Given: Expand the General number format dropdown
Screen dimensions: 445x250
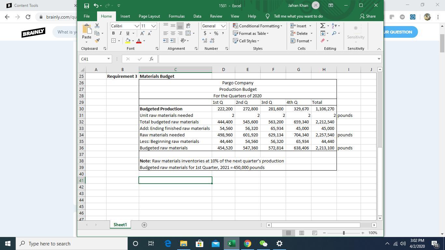Looking at the screenshot, I should [223, 26].
